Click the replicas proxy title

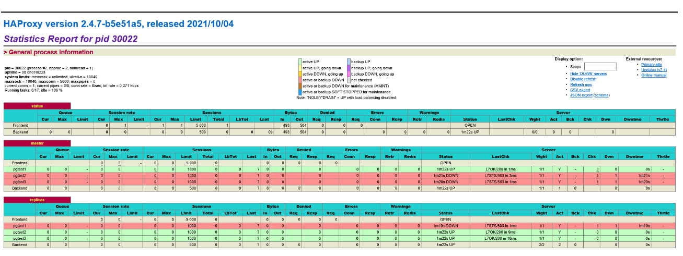coord(37,200)
